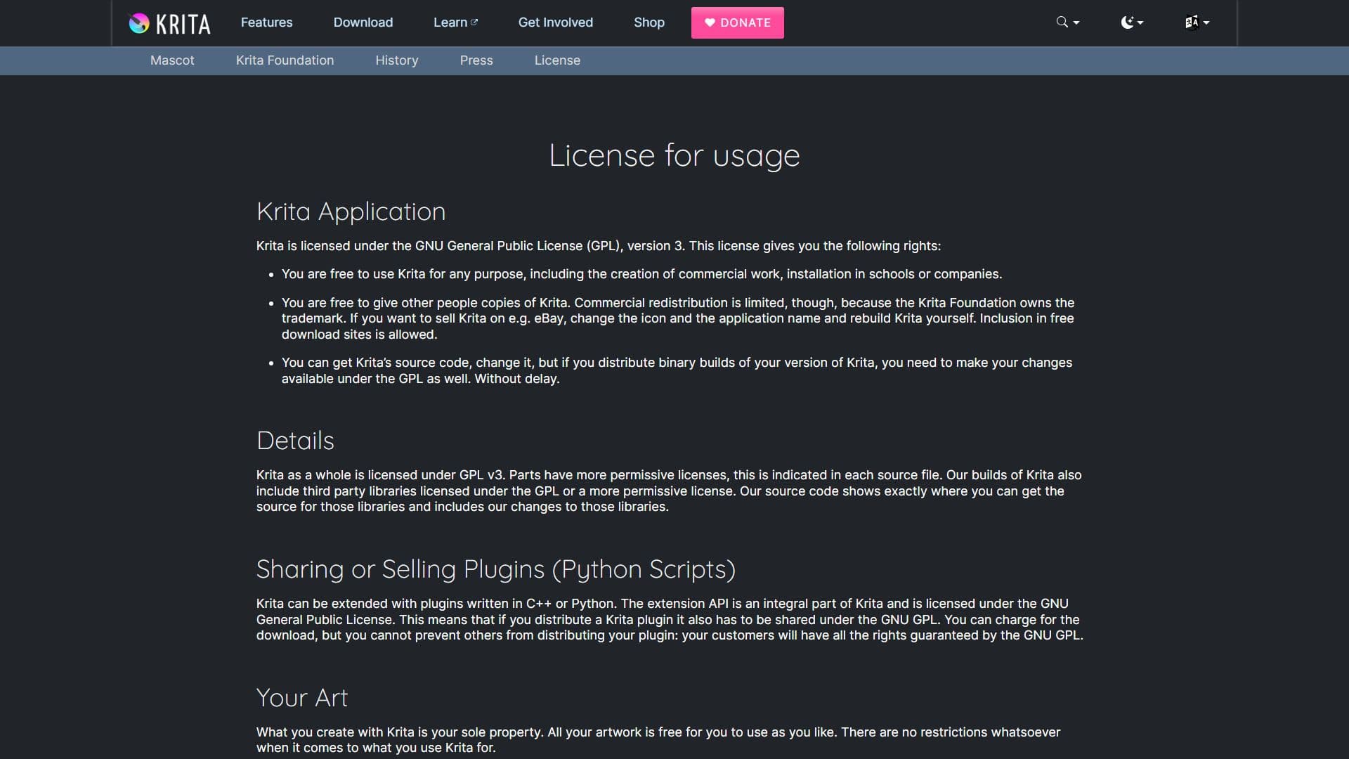The width and height of the screenshot is (1349, 759).
Task: Expand the theme dropdown arrow
Action: click(x=1140, y=23)
